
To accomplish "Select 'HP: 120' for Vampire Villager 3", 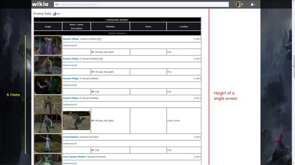I will tap(95, 92).
